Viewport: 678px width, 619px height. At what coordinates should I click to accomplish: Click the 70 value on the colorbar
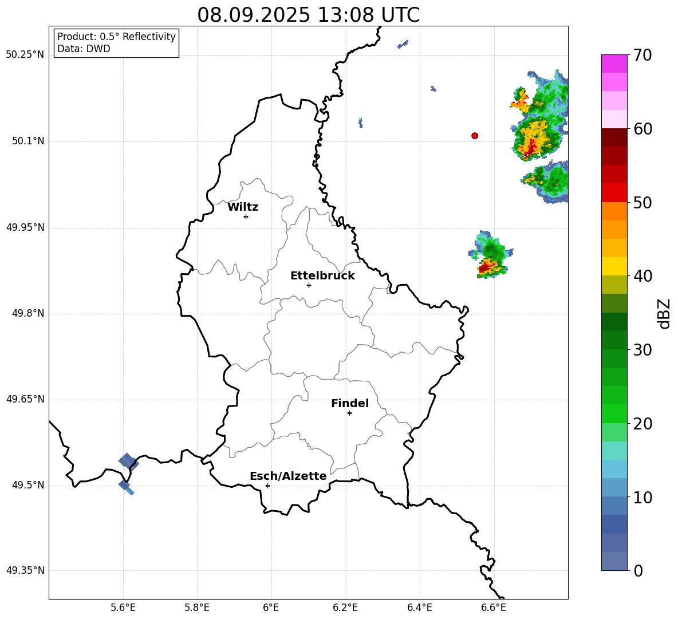point(642,55)
